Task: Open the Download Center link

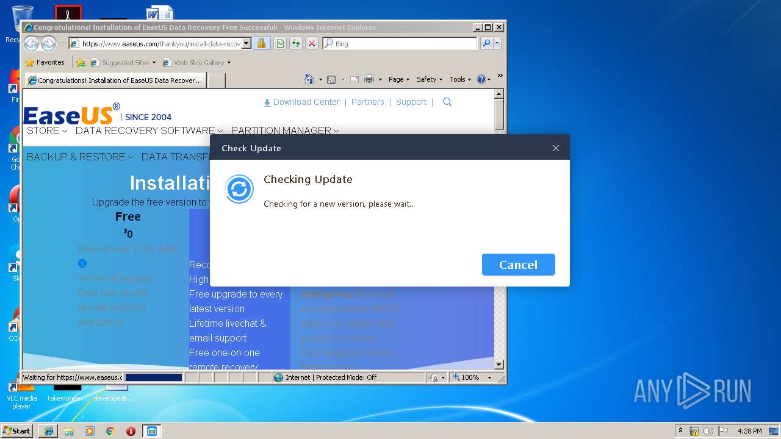Action: pyautogui.click(x=301, y=102)
